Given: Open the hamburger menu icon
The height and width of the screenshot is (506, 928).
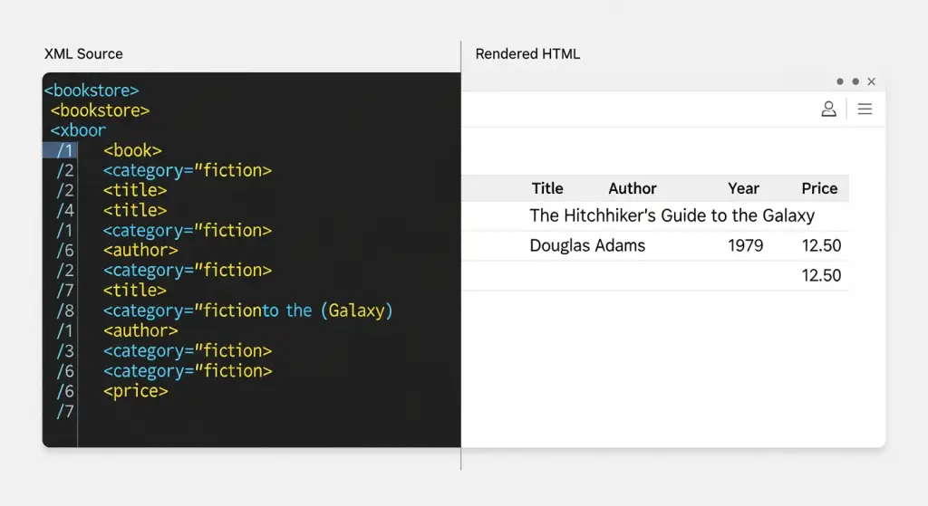Looking at the screenshot, I should click(x=865, y=109).
